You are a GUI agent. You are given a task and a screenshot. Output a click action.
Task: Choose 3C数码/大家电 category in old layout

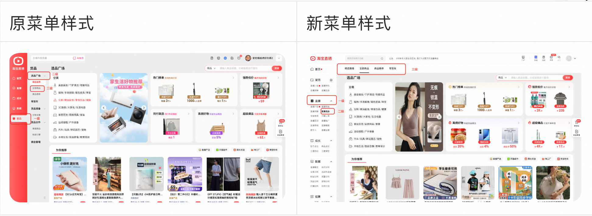pyautogui.click(x=70, y=107)
